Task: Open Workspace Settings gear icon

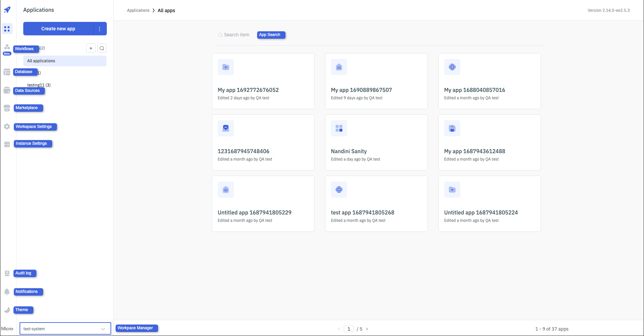Action: coord(7,127)
